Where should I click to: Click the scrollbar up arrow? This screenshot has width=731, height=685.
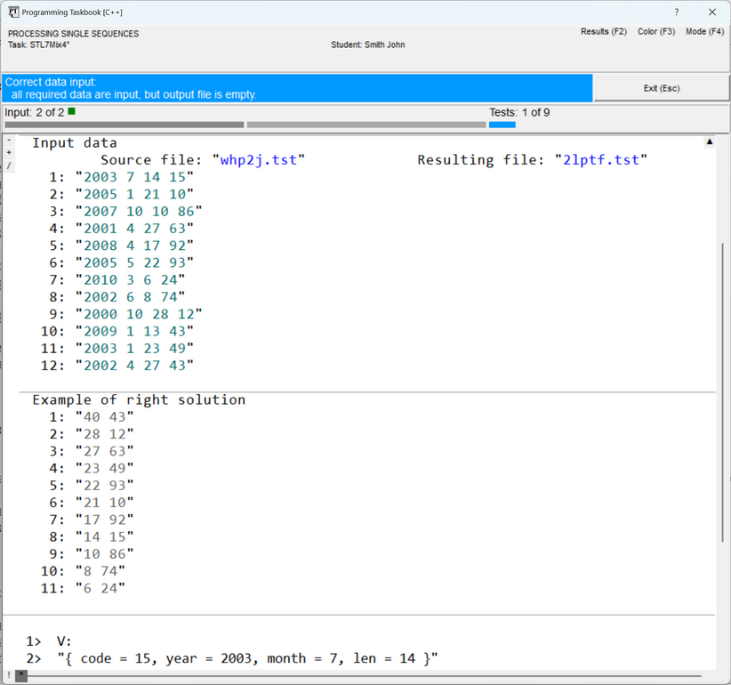click(710, 141)
